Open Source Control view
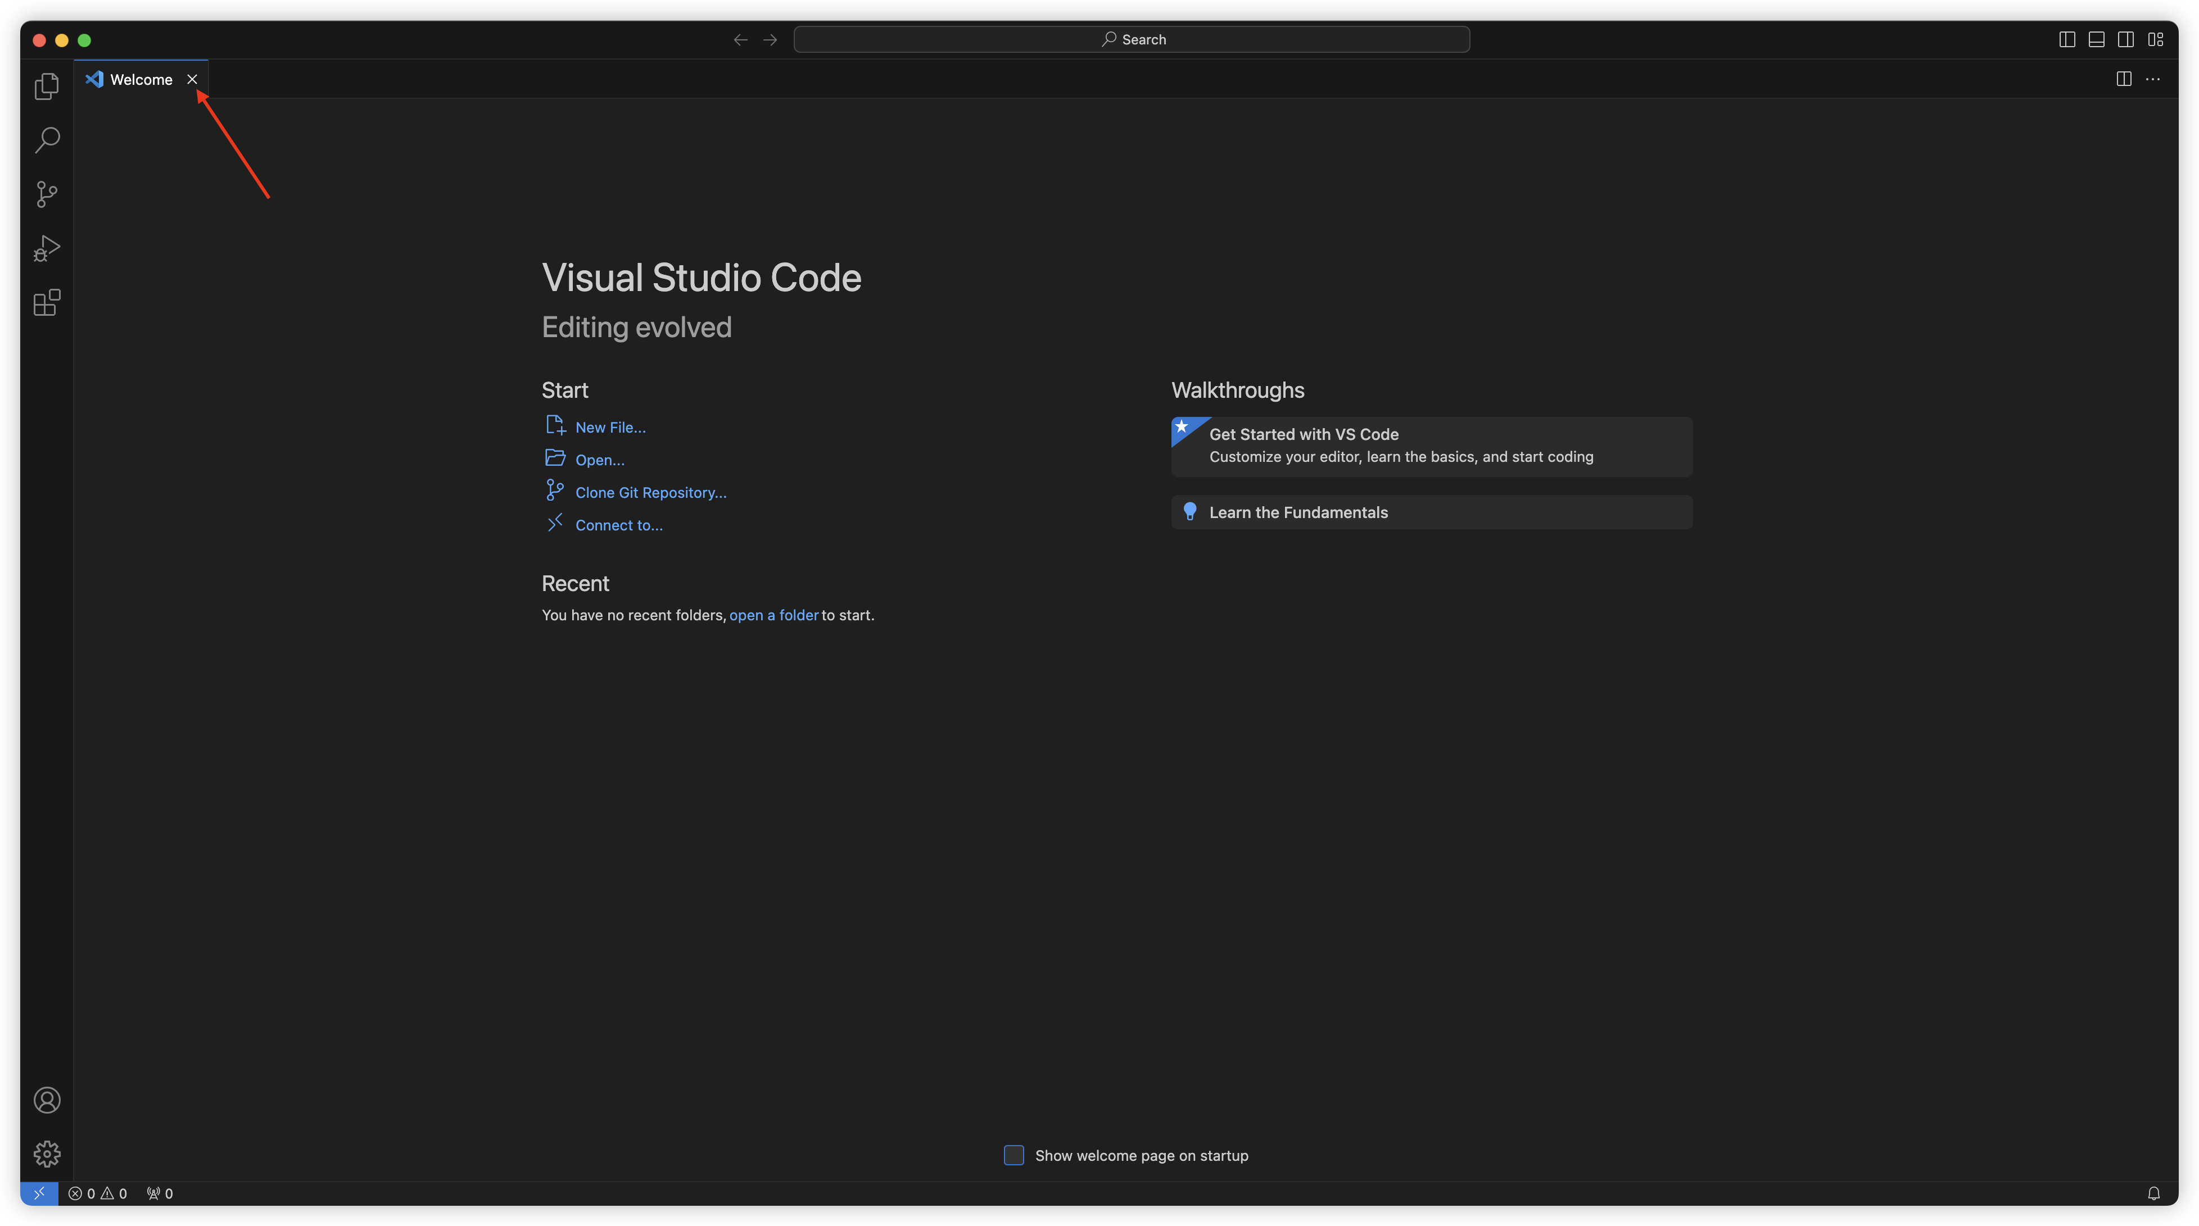The height and width of the screenshot is (1226, 2199). pyautogui.click(x=47, y=194)
